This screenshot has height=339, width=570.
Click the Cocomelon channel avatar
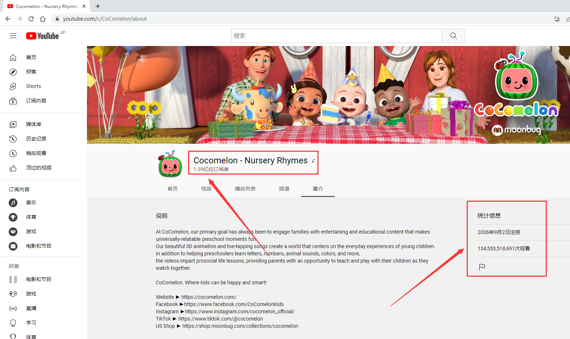[x=170, y=164]
